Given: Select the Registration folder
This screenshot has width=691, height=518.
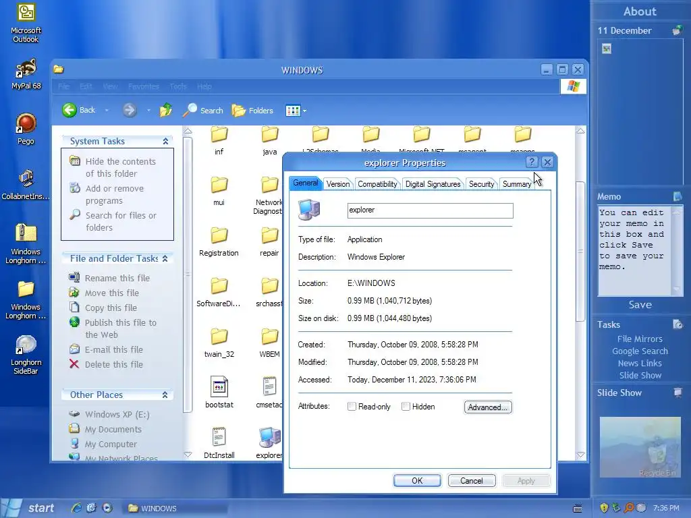Looking at the screenshot, I should (219, 242).
